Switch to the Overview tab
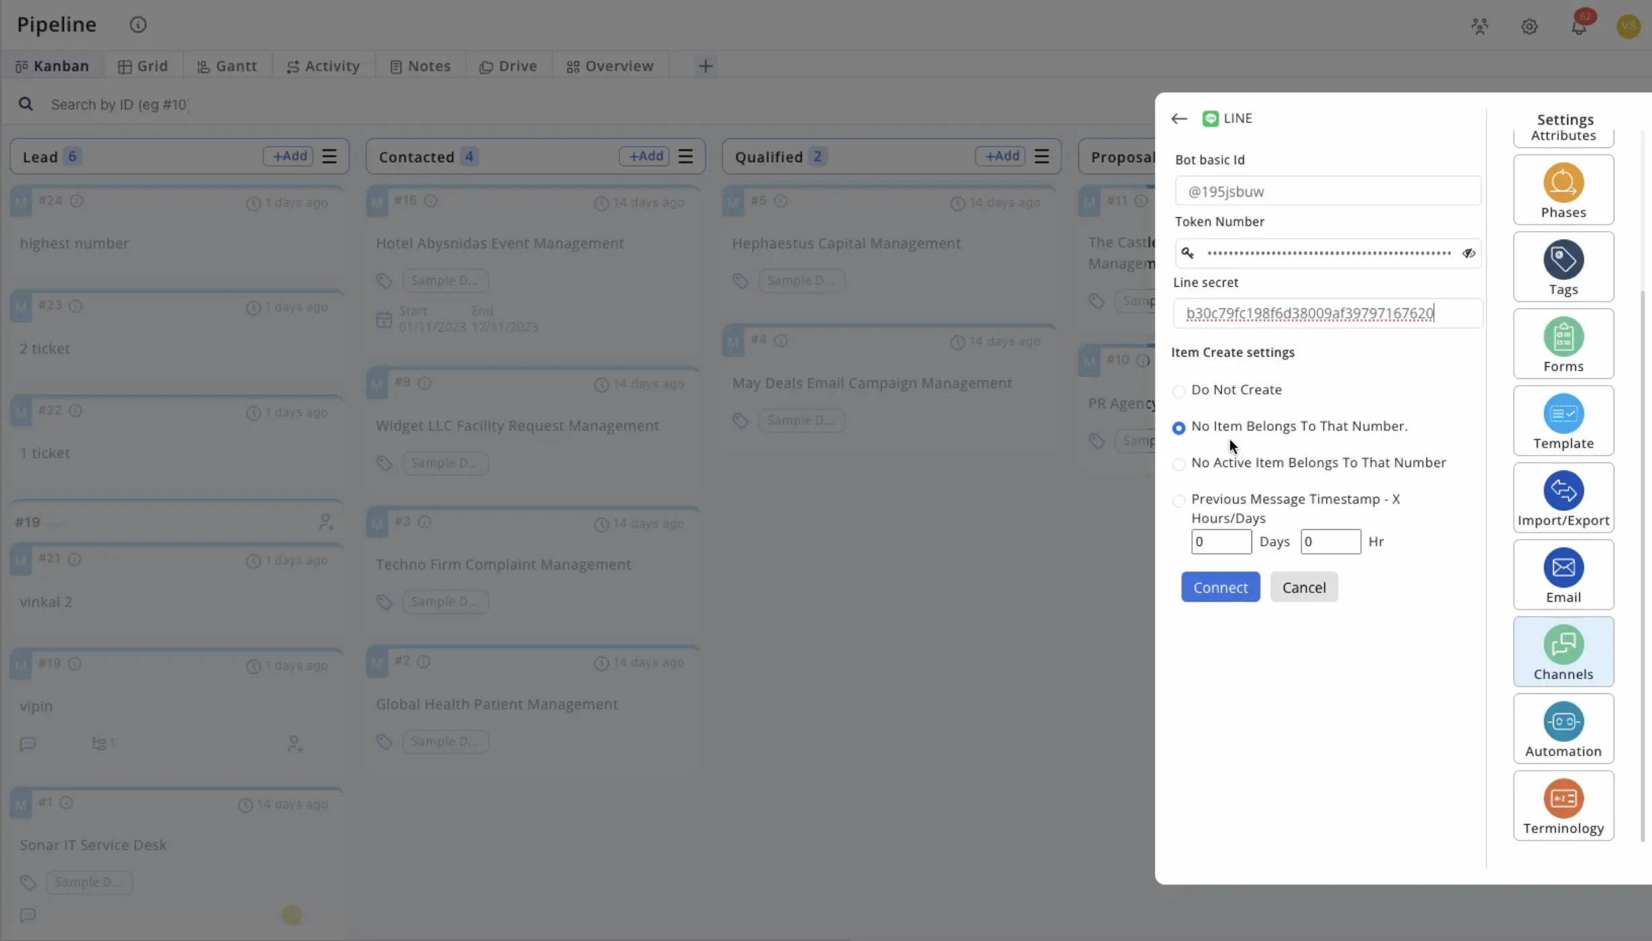 coord(610,66)
